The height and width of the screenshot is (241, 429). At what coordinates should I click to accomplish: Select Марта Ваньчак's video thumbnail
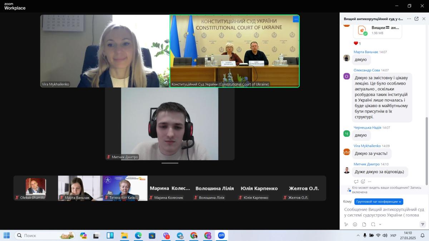[x=80, y=188]
